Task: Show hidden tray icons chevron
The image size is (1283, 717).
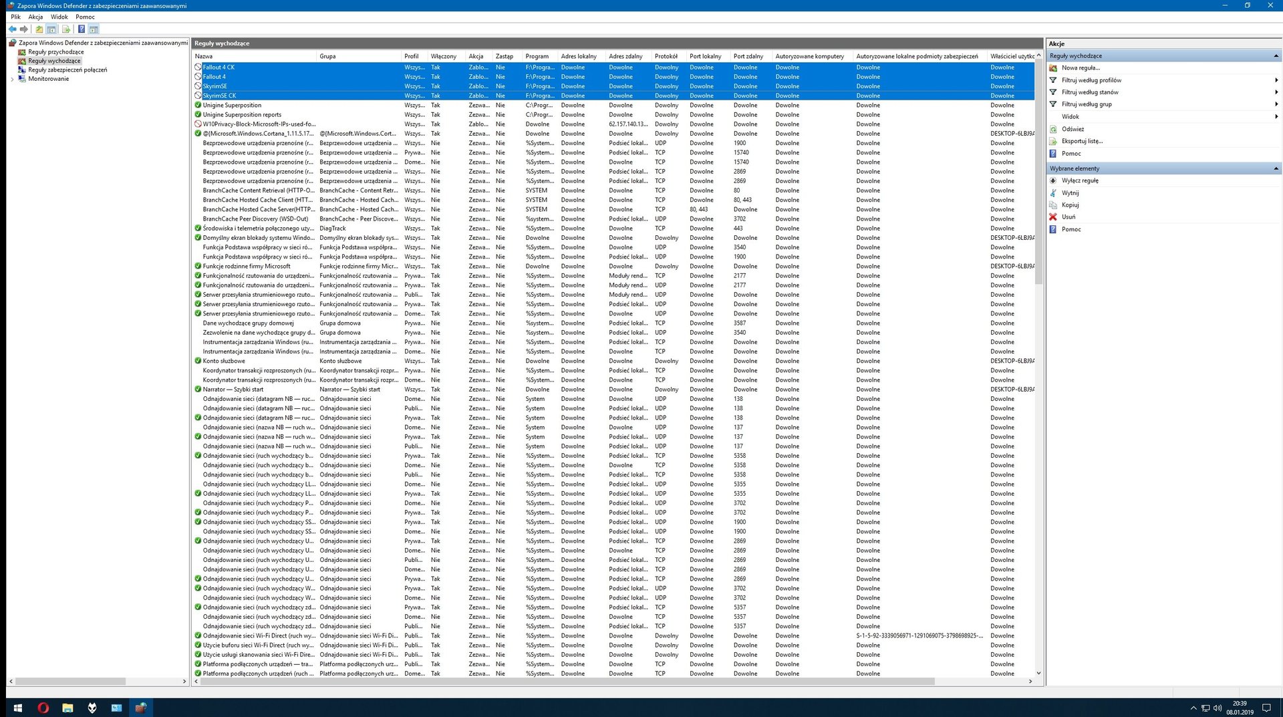Action: (1193, 708)
